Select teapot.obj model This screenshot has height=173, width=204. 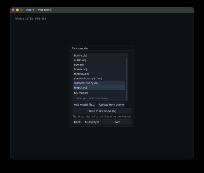pyautogui.click(x=99, y=88)
